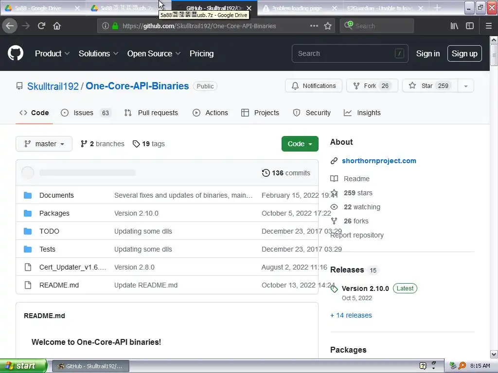Viewport: 498px width, 373px height.
Task: Switch to Problem loading page tab
Action: coord(299,8)
